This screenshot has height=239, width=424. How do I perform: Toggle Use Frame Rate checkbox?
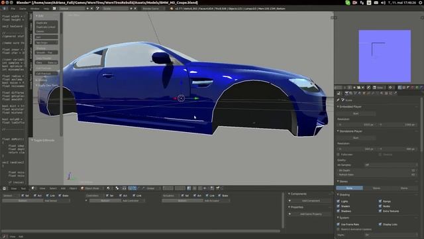click(339, 224)
